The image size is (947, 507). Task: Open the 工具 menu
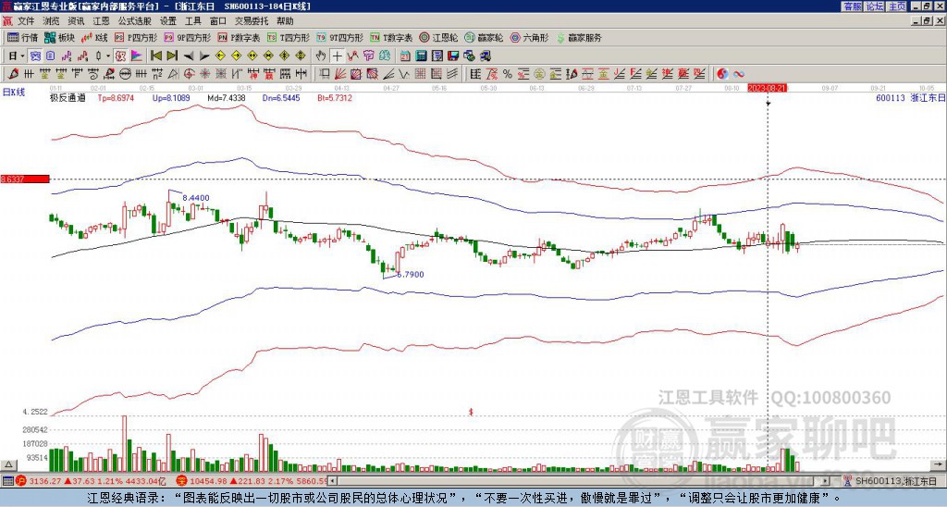point(192,21)
